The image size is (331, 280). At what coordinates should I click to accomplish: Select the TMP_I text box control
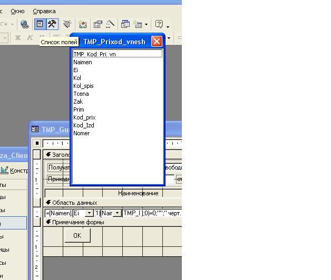point(132,213)
